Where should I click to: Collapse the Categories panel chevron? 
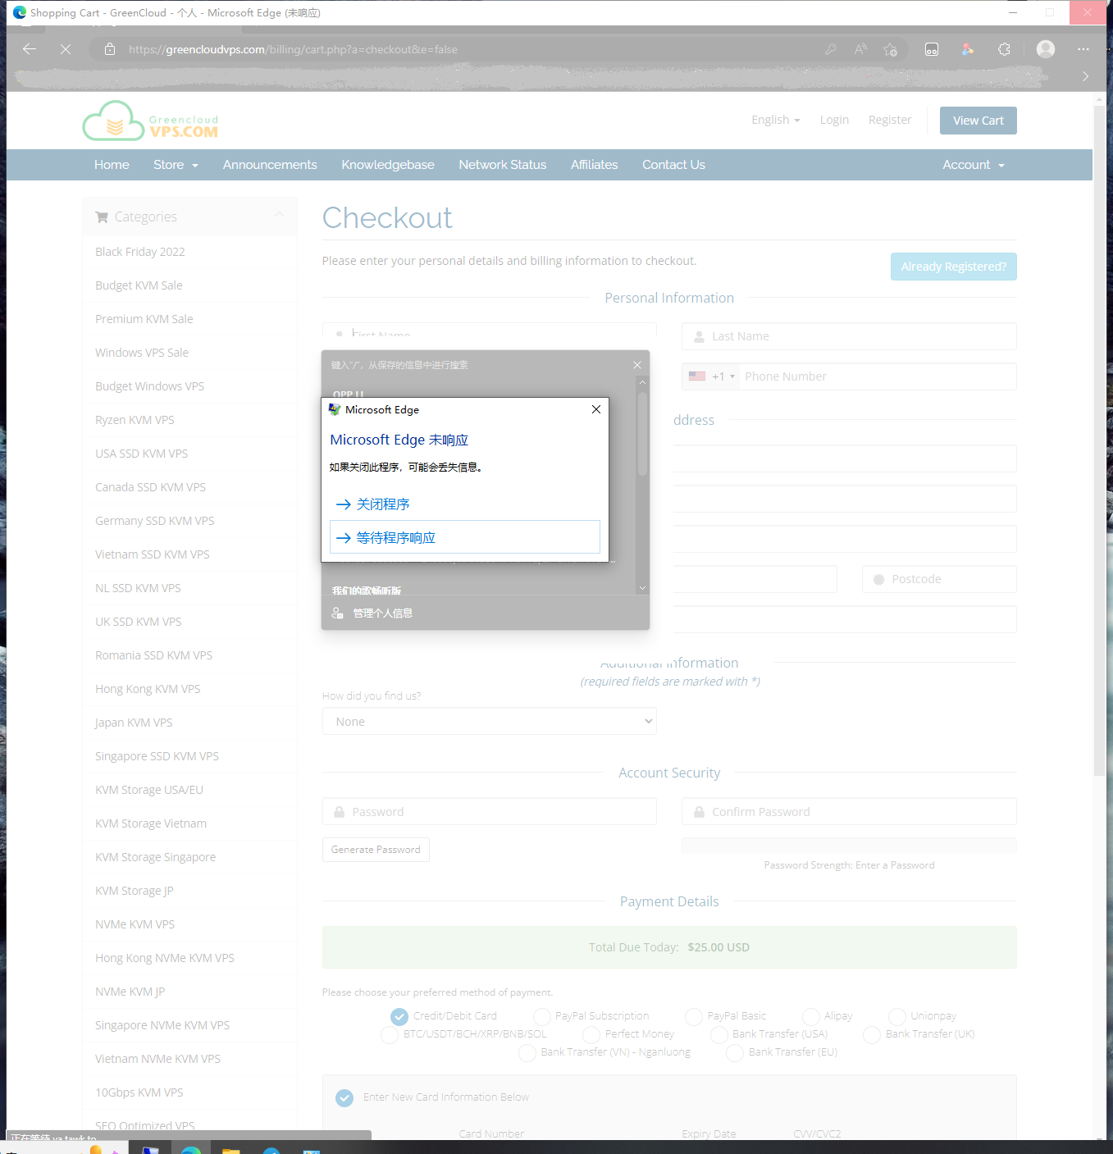pyautogui.click(x=279, y=216)
